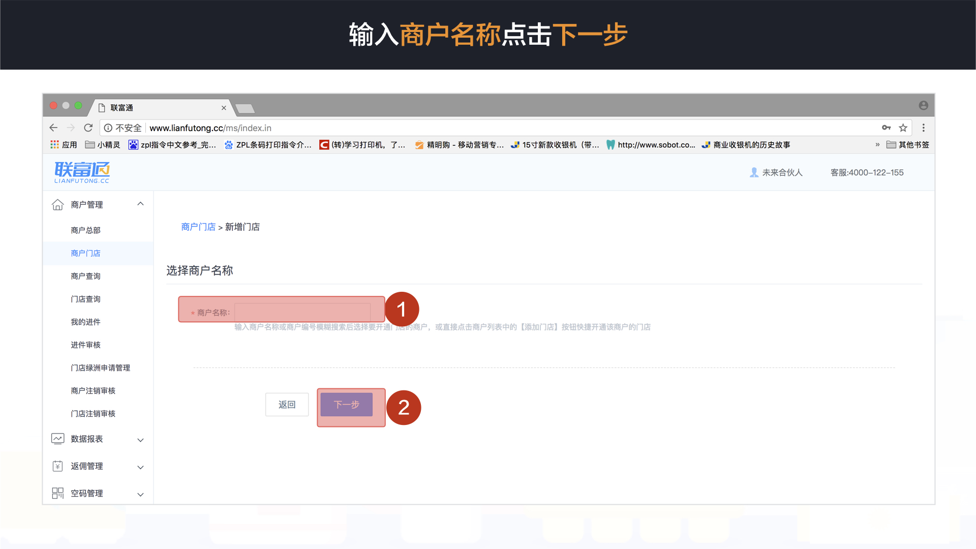Select 门店查询 in sidebar

(x=85, y=299)
